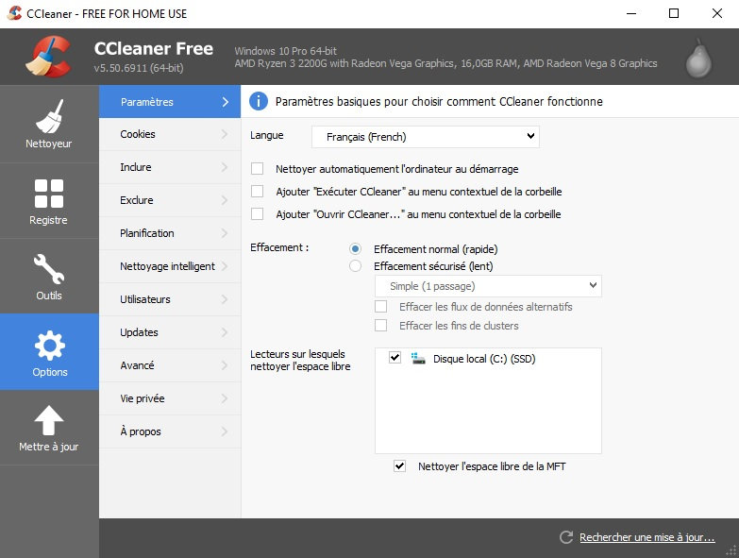This screenshot has width=739, height=558.
Task: Open the Simple (1 passage) dropdown
Action: (488, 285)
